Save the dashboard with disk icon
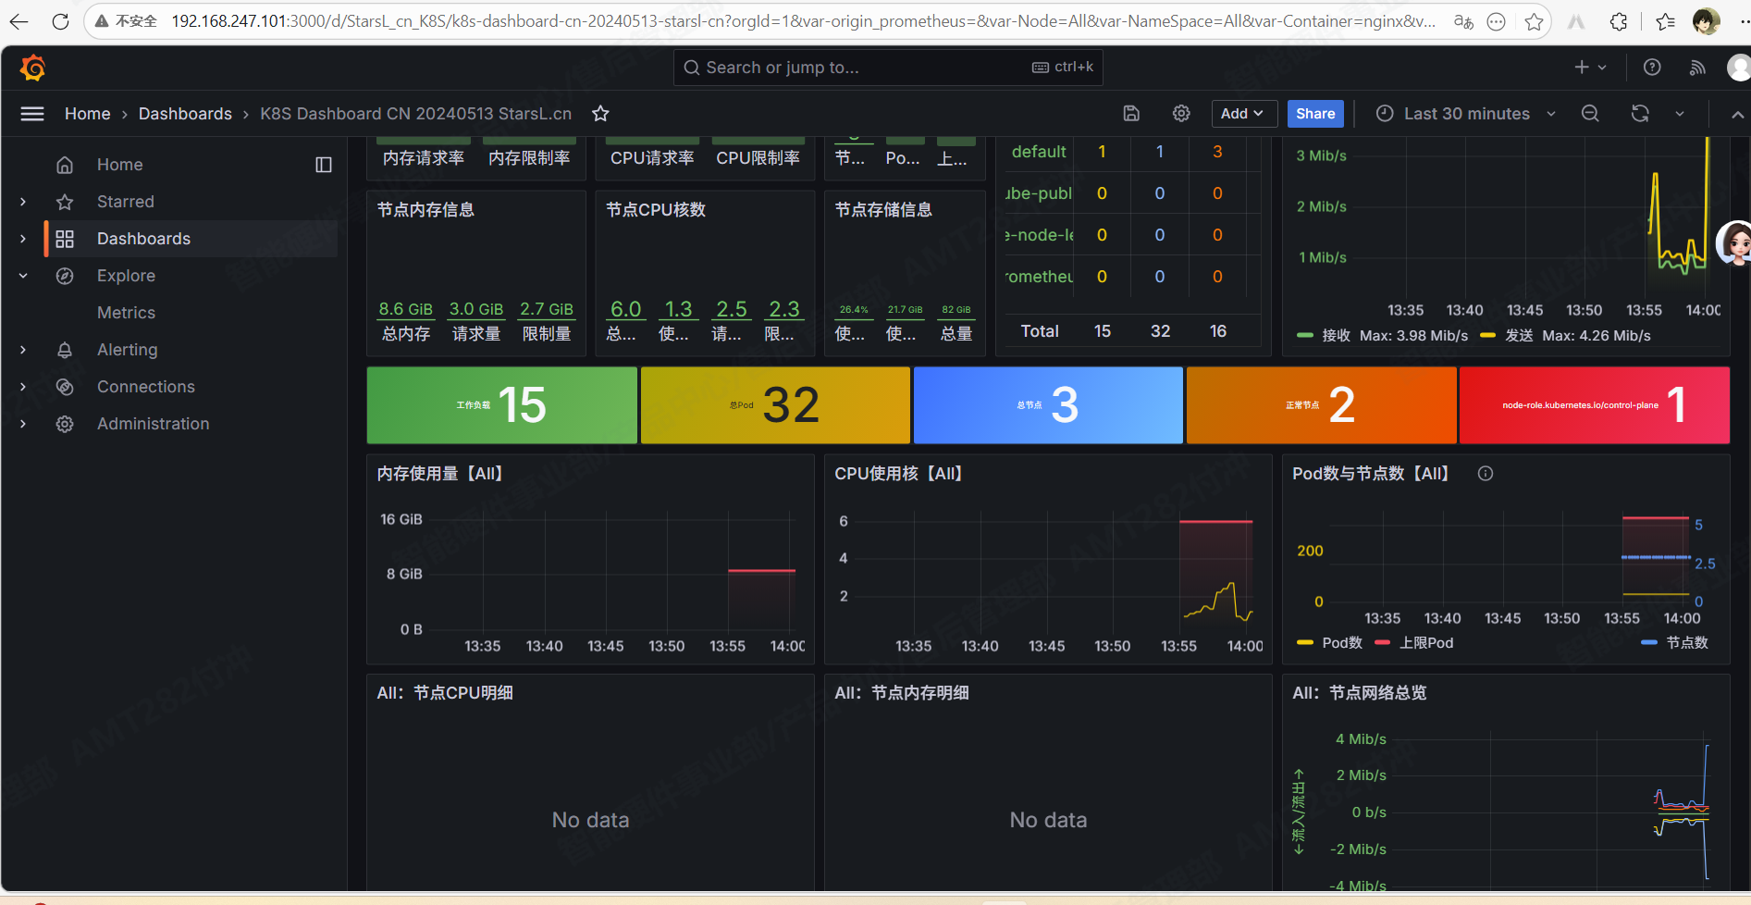Screen dimensions: 1751x905 [1131, 114]
